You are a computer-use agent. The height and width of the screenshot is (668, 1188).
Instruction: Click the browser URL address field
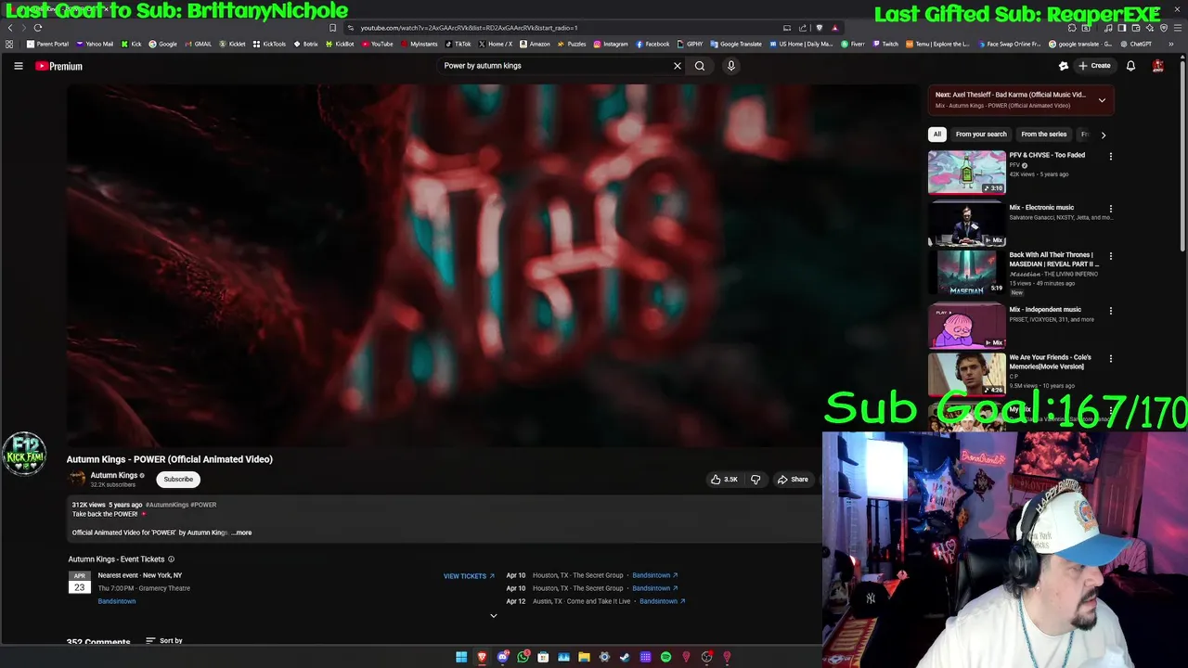pyautogui.click(x=557, y=28)
